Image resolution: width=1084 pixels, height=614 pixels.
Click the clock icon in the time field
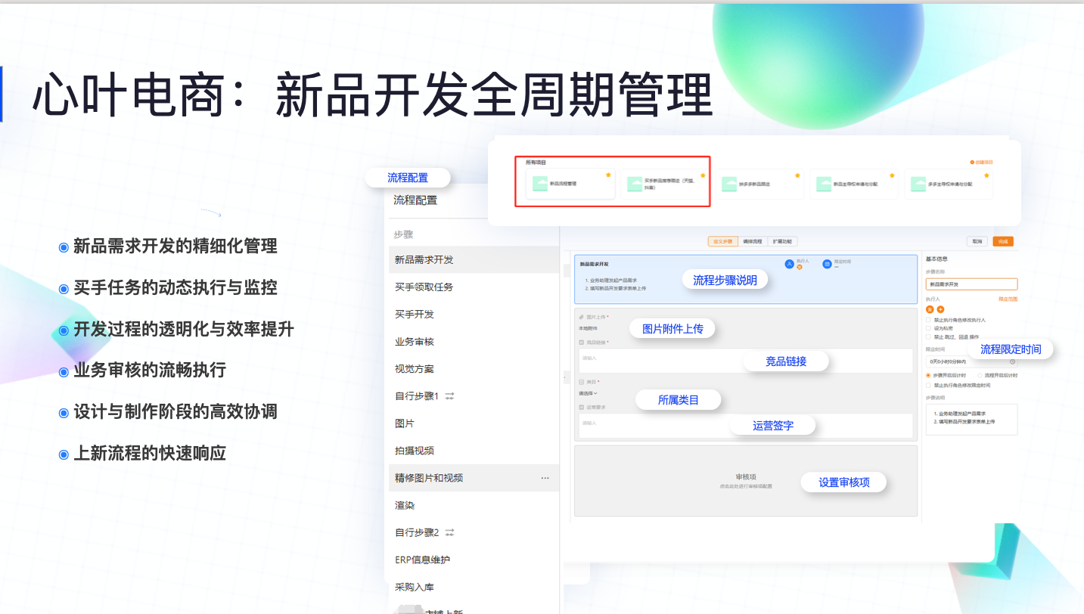pos(1012,361)
